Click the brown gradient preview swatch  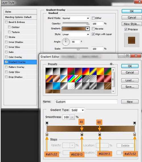coord(74,29)
